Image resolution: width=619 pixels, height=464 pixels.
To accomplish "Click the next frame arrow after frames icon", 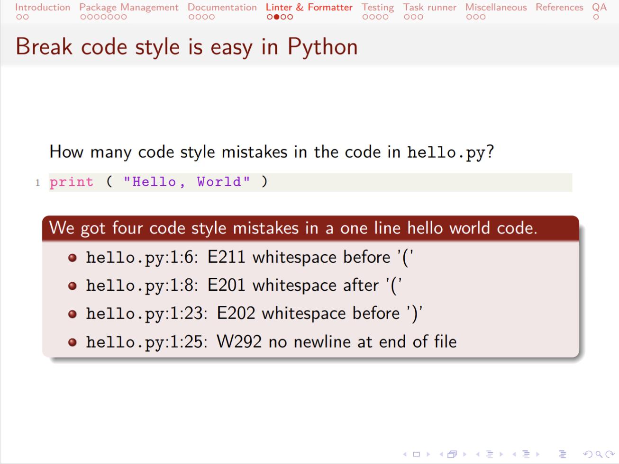I will (464, 455).
